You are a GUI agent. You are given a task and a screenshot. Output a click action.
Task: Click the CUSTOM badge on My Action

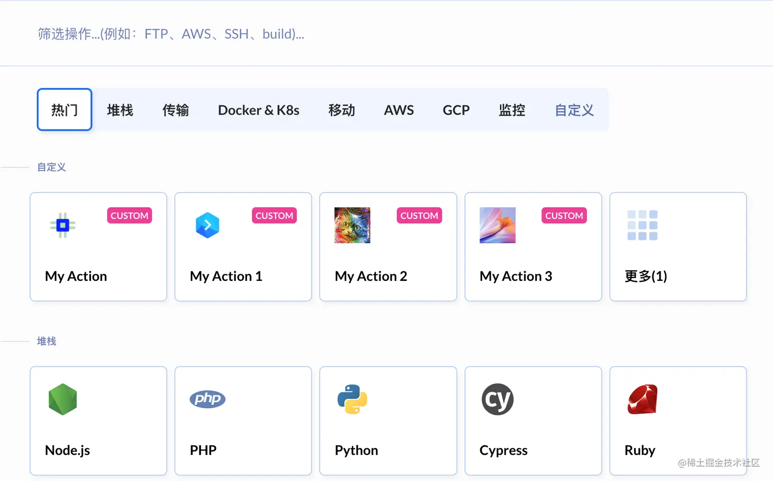129,215
